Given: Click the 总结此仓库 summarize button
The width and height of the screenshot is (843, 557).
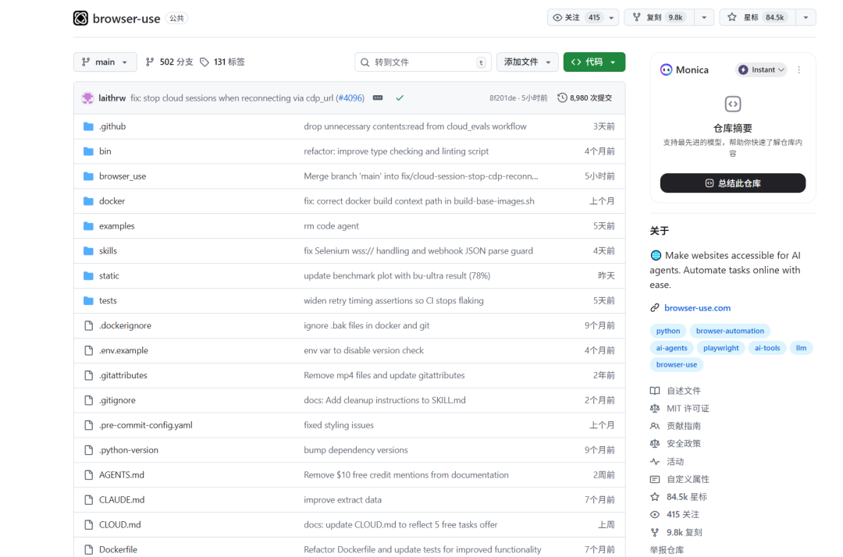Looking at the screenshot, I should click(x=733, y=183).
